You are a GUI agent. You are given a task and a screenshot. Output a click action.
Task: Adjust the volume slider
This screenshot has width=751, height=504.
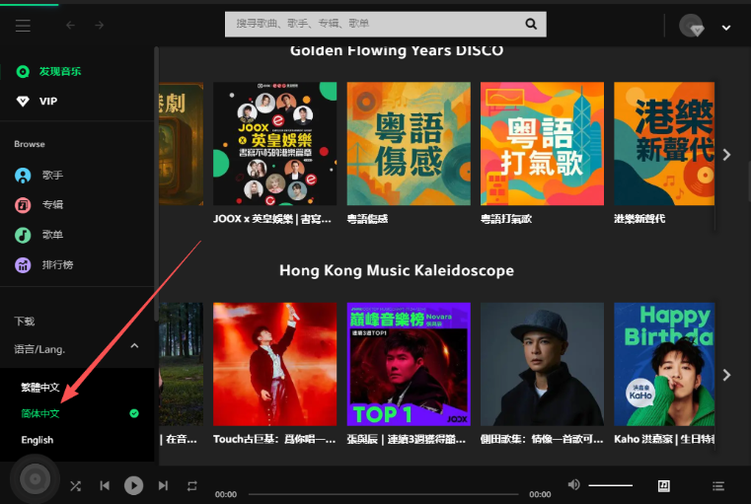click(x=610, y=485)
